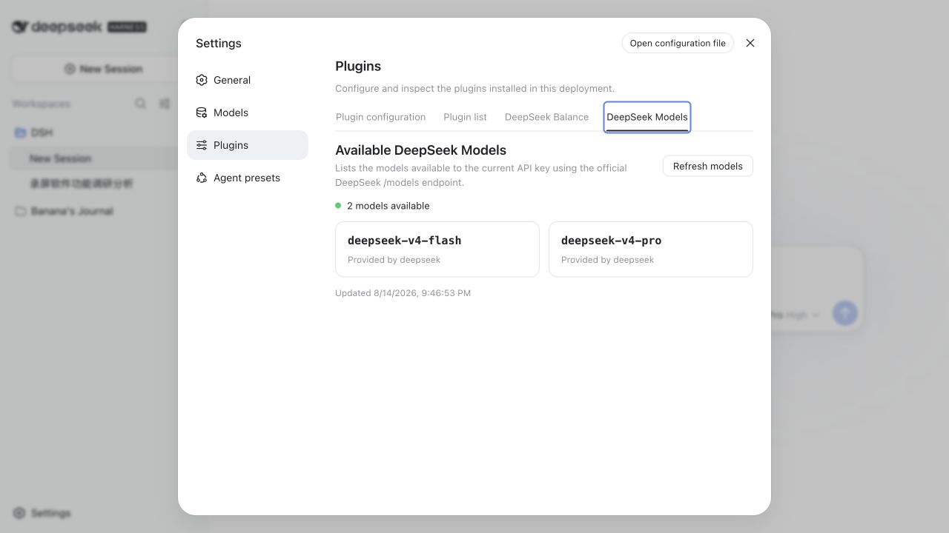Screen dimensions: 949x533
Task: Select the deepseek-v4-flash model card
Action: tap(437, 249)
